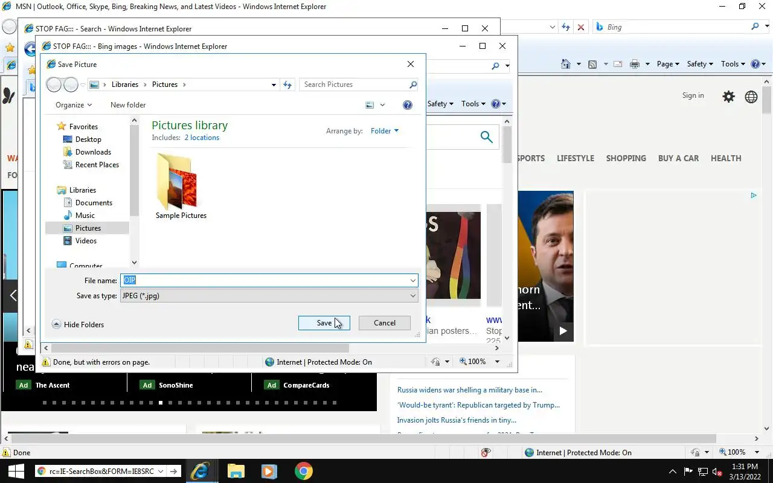Open Safety menu in Bing images window
Viewport: 773px width, 483px height.
point(440,104)
